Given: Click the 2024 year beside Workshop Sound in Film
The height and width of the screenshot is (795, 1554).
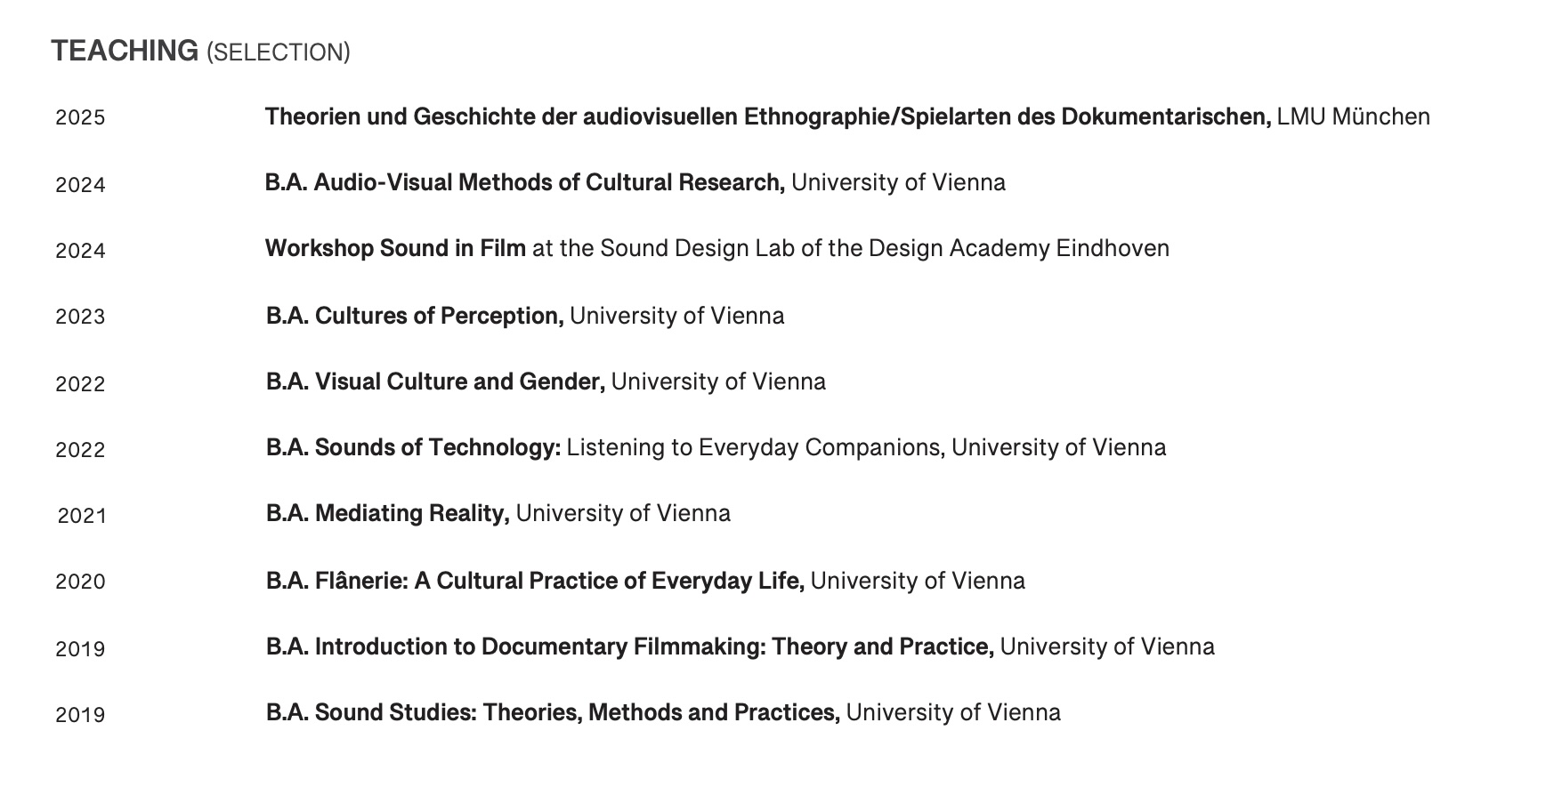Looking at the screenshot, I should pos(80,251).
